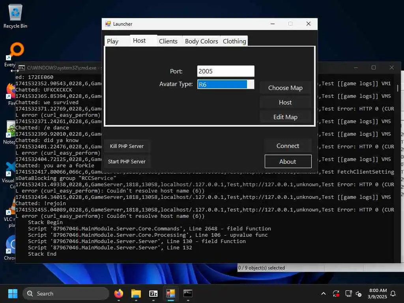This screenshot has height=303, width=404.
Task: Click the update sync tray icon
Action: coord(336,294)
